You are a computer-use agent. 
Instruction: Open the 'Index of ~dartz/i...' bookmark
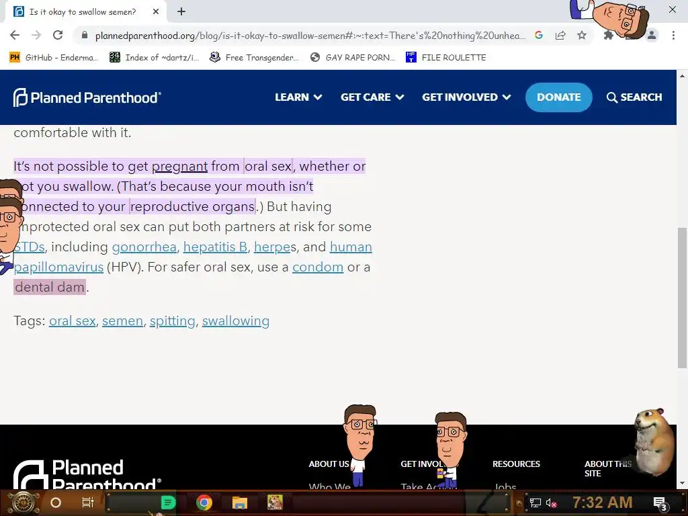[154, 58]
